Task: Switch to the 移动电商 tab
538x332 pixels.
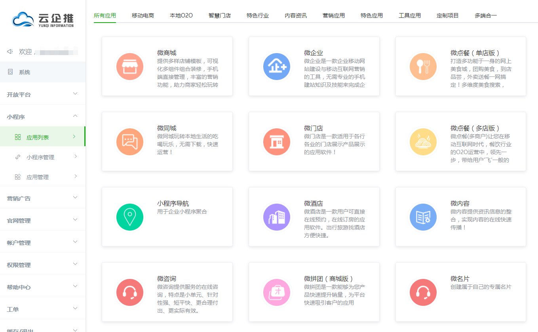Action: point(143,16)
